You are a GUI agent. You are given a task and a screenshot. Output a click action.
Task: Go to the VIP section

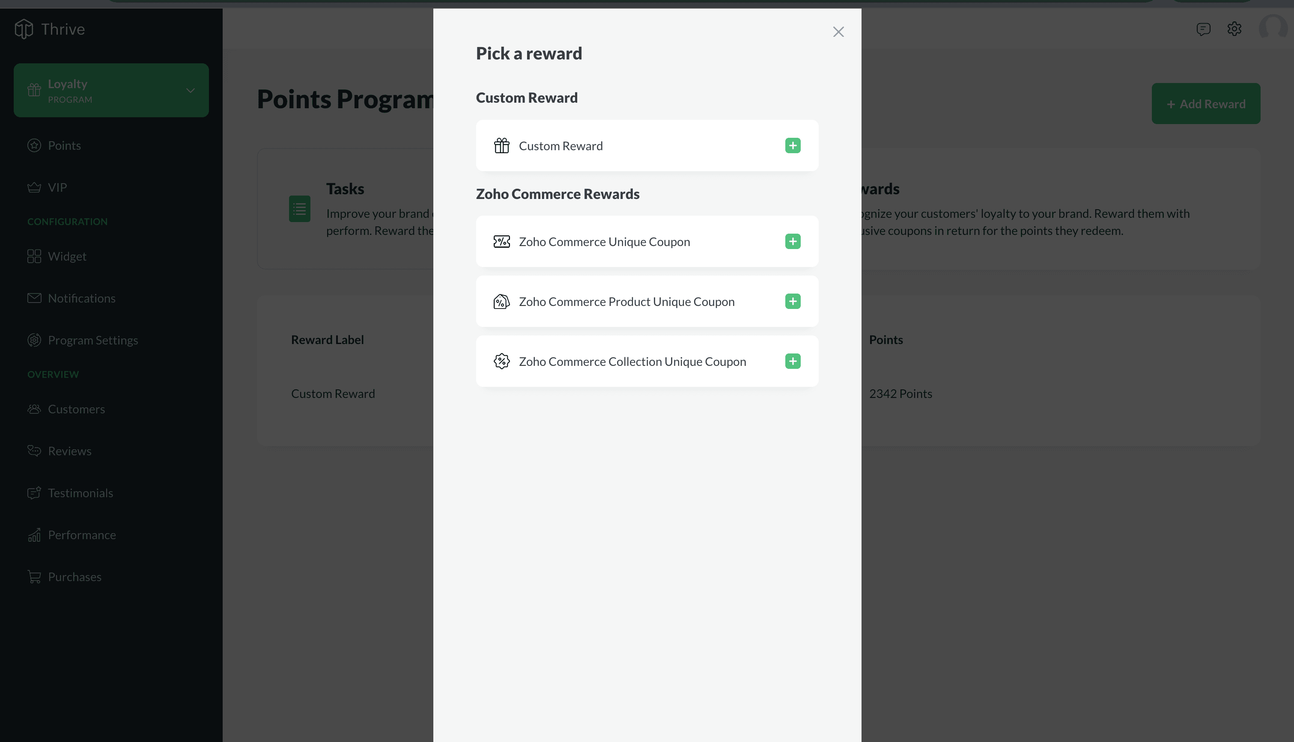[57, 187]
